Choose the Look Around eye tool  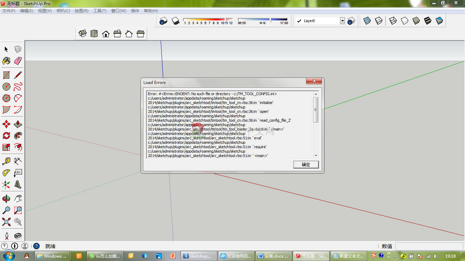(x=18, y=236)
